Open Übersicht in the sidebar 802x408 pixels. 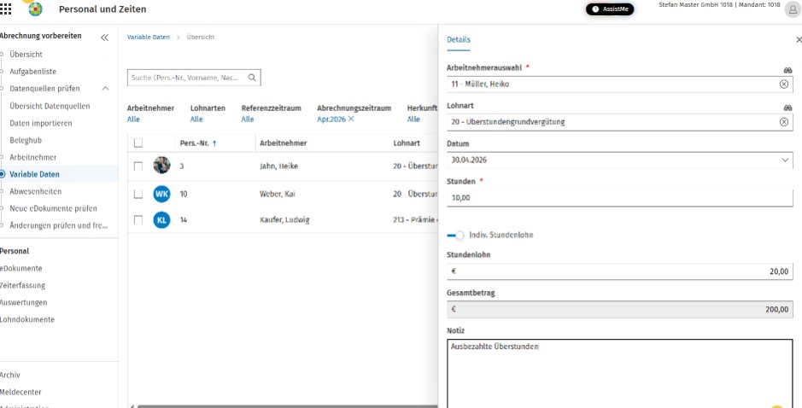[26, 54]
